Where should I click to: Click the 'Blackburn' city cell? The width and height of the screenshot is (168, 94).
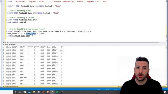49,71
